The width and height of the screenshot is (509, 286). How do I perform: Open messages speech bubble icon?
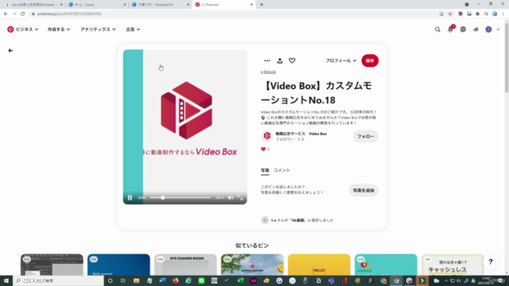(x=463, y=29)
